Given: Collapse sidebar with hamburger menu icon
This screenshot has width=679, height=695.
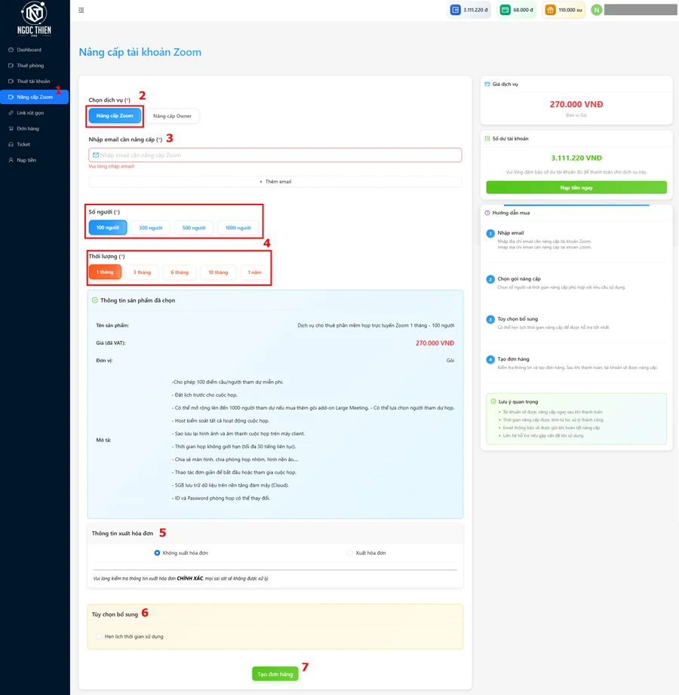Looking at the screenshot, I should [x=81, y=11].
